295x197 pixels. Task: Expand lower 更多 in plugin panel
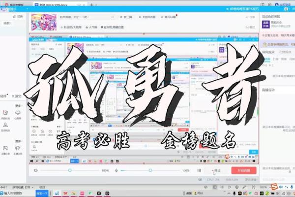[x=18, y=141]
